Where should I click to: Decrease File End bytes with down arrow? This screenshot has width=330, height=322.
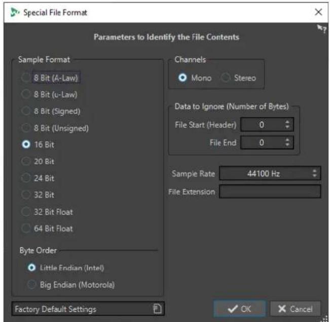tap(287, 145)
